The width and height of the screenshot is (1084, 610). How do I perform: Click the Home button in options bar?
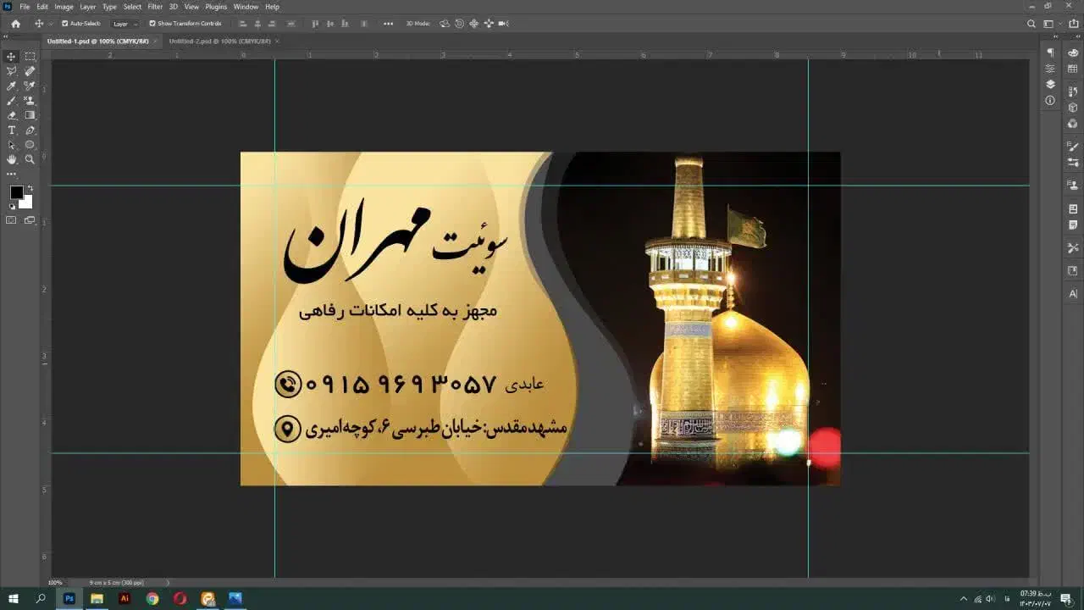15,24
